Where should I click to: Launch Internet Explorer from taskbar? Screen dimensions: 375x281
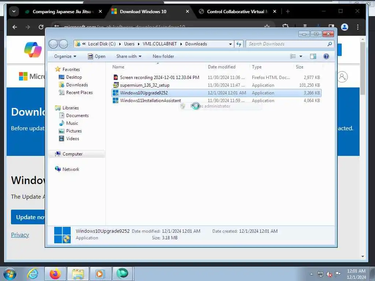coord(33,274)
